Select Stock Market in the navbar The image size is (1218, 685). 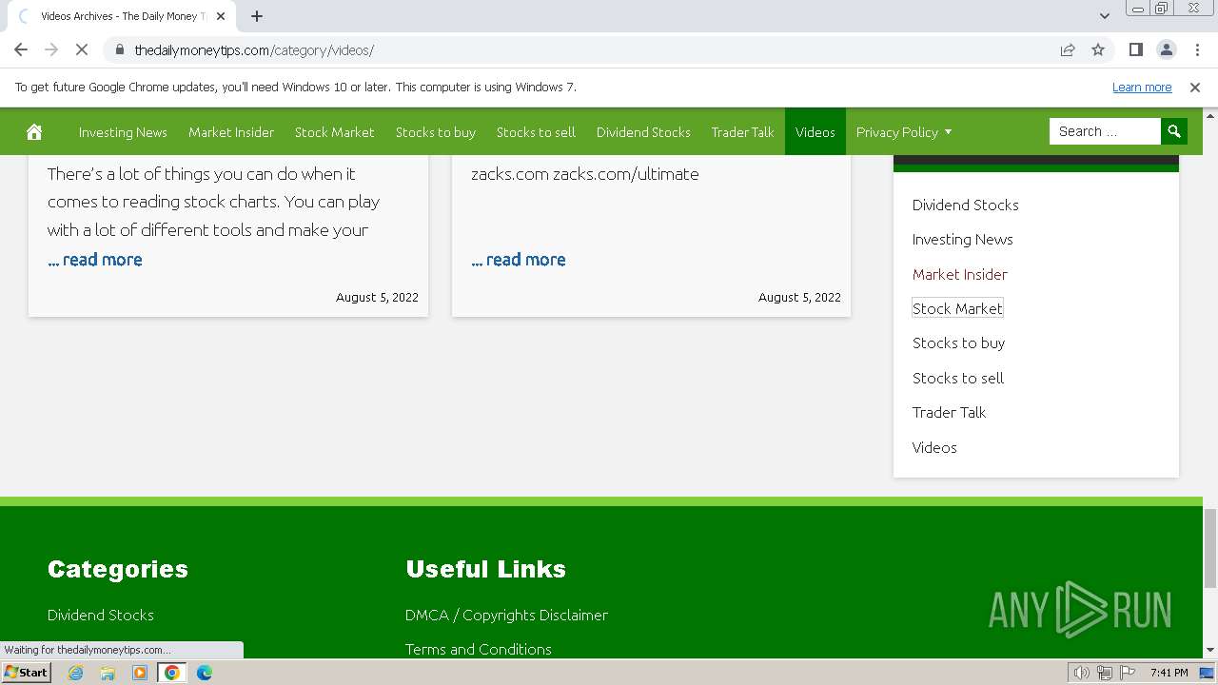click(x=334, y=132)
